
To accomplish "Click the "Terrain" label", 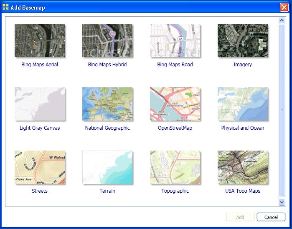I will (x=107, y=191).
